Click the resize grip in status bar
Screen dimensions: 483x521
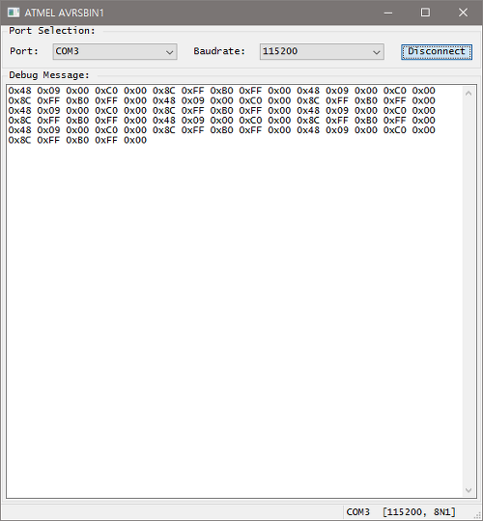tap(477, 515)
